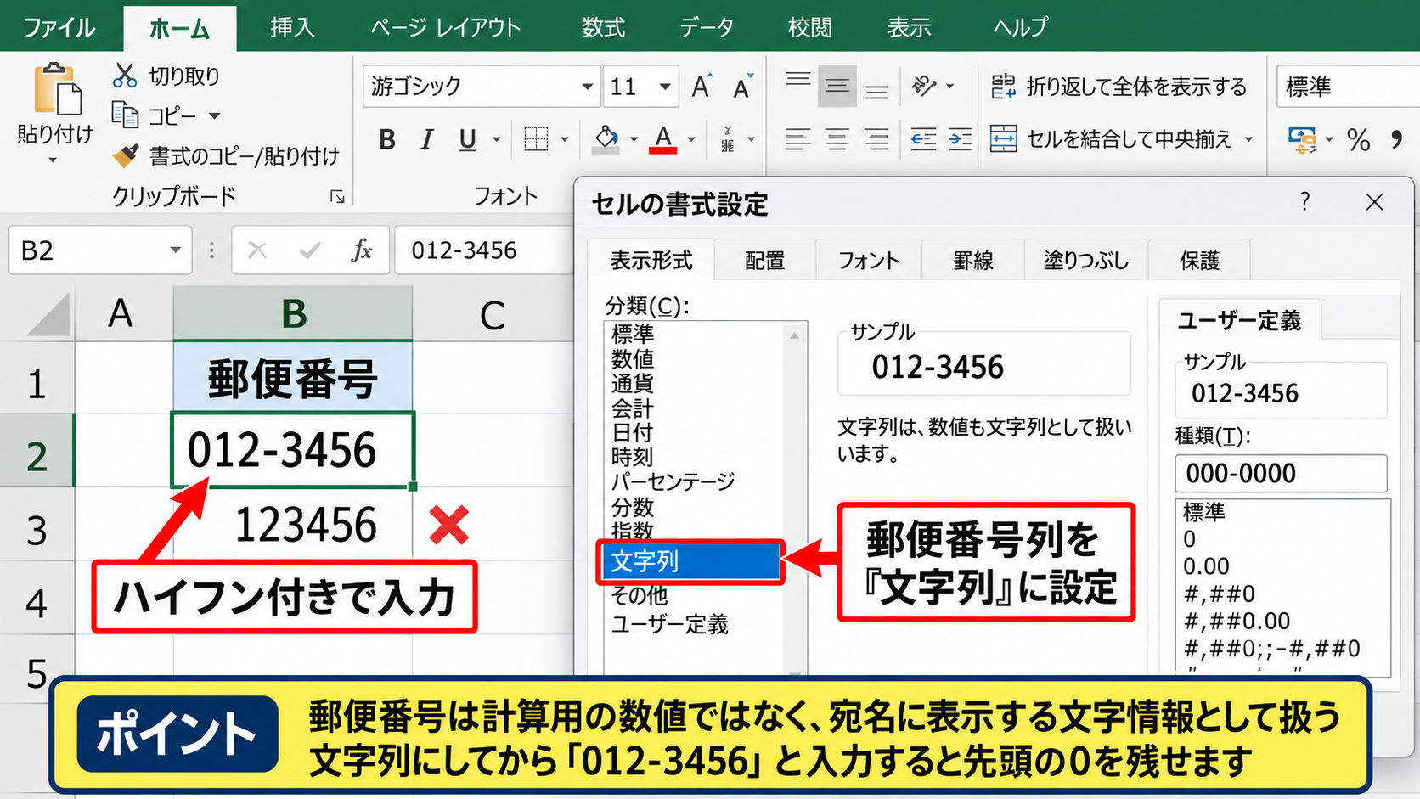Open the 挿入 ribbon tab
The height and width of the screenshot is (799, 1420).
click(x=292, y=27)
